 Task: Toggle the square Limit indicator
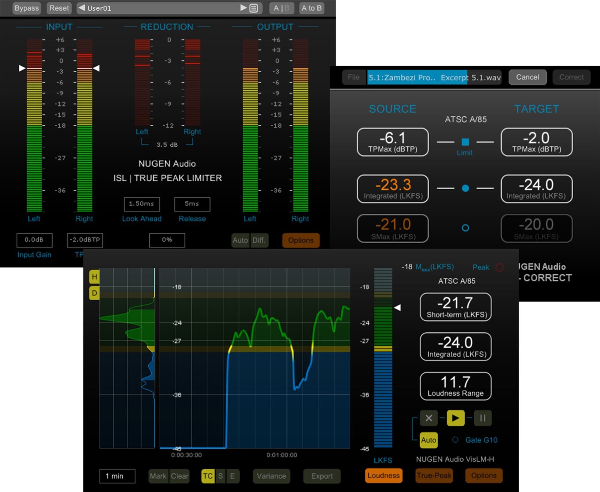coord(465,142)
